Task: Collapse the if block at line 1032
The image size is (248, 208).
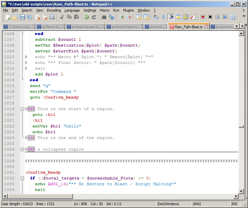Action: 22,178
